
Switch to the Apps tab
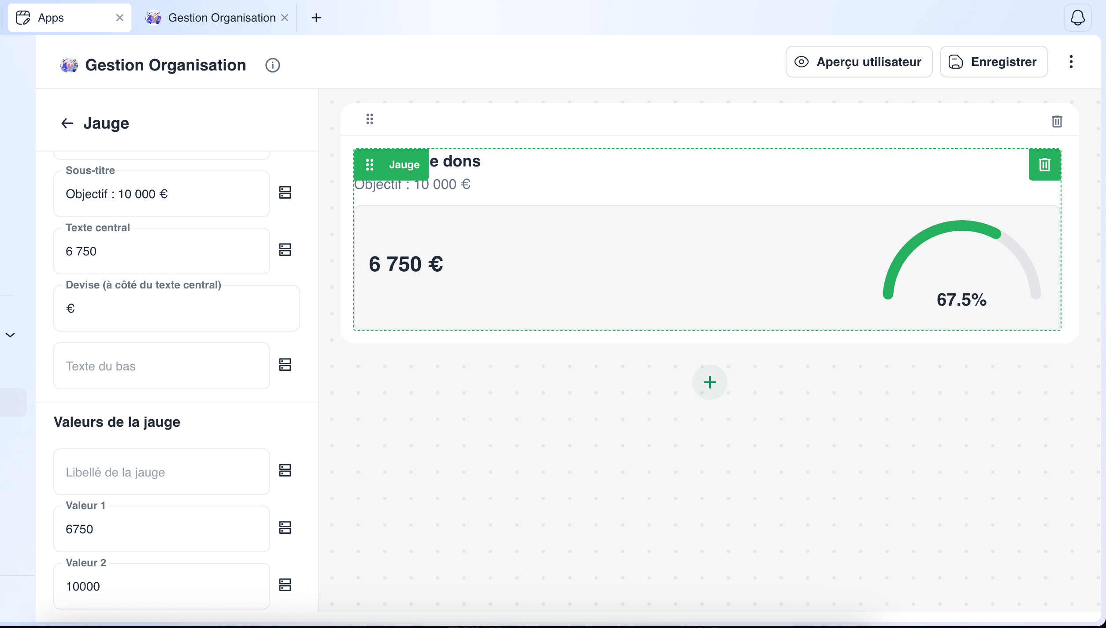point(70,18)
